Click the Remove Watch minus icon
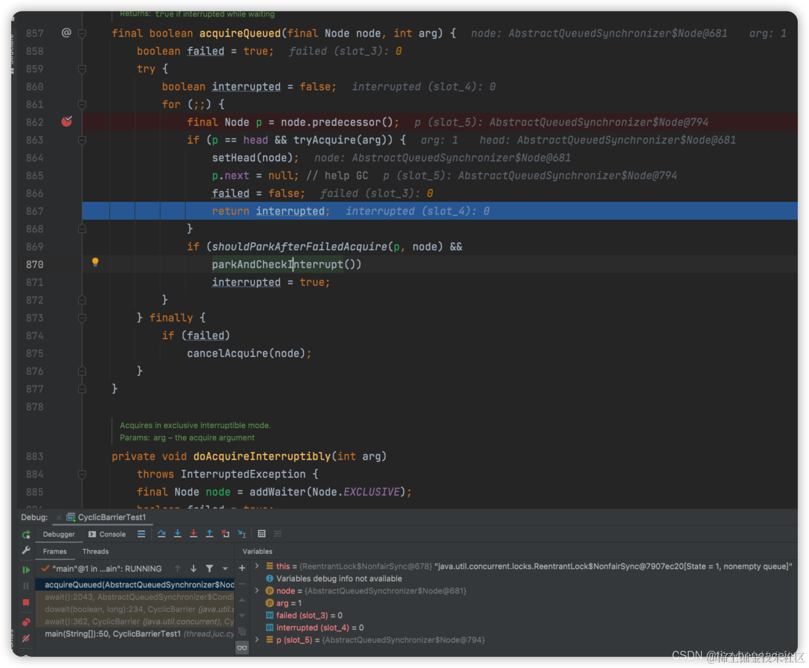809x668 pixels. pyautogui.click(x=242, y=584)
